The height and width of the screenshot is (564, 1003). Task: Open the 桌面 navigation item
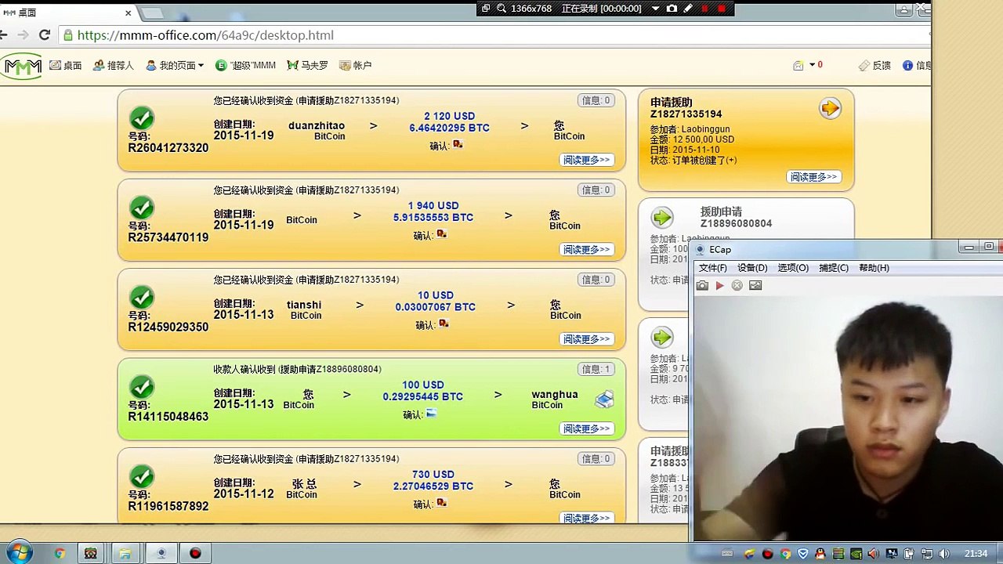(x=66, y=66)
